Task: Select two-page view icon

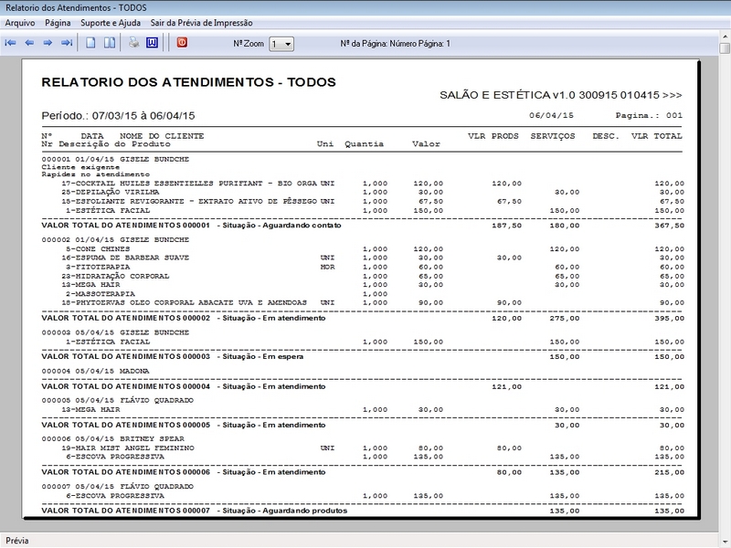Action: [110, 43]
